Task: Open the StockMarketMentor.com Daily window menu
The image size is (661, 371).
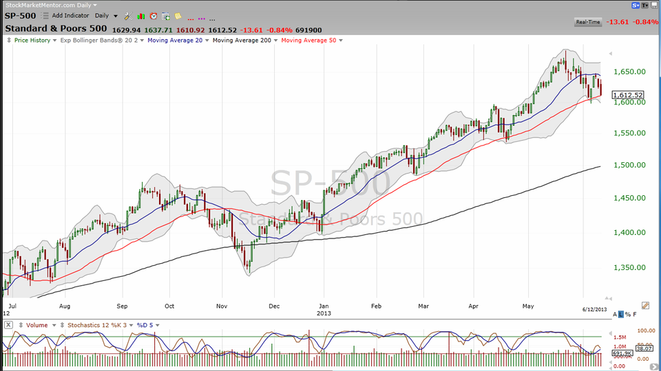Action: [48, 5]
